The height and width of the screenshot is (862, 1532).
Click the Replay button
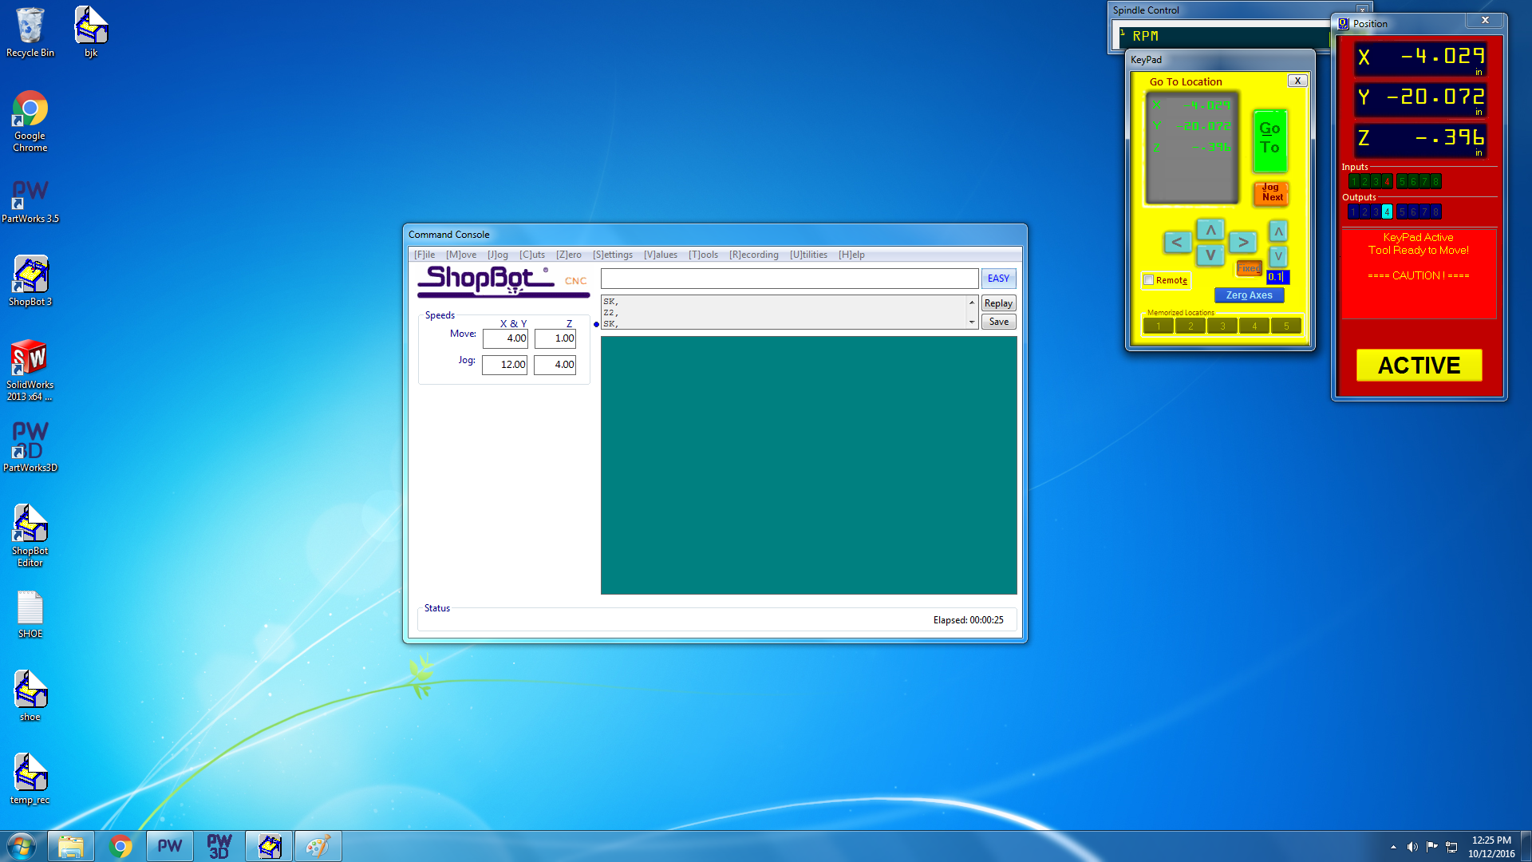pyautogui.click(x=998, y=303)
